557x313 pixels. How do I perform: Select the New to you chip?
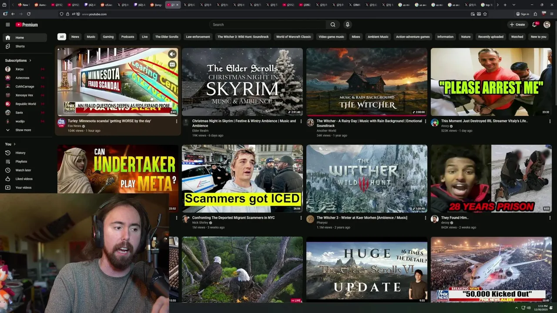(x=539, y=37)
